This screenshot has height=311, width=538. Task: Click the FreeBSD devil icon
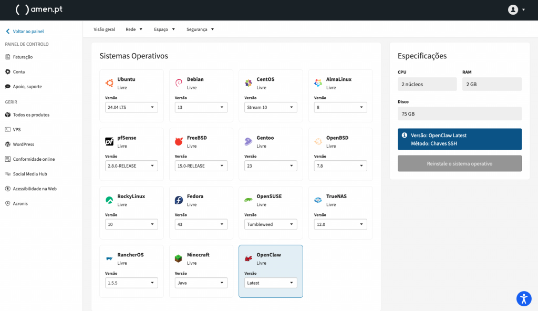pos(179,141)
